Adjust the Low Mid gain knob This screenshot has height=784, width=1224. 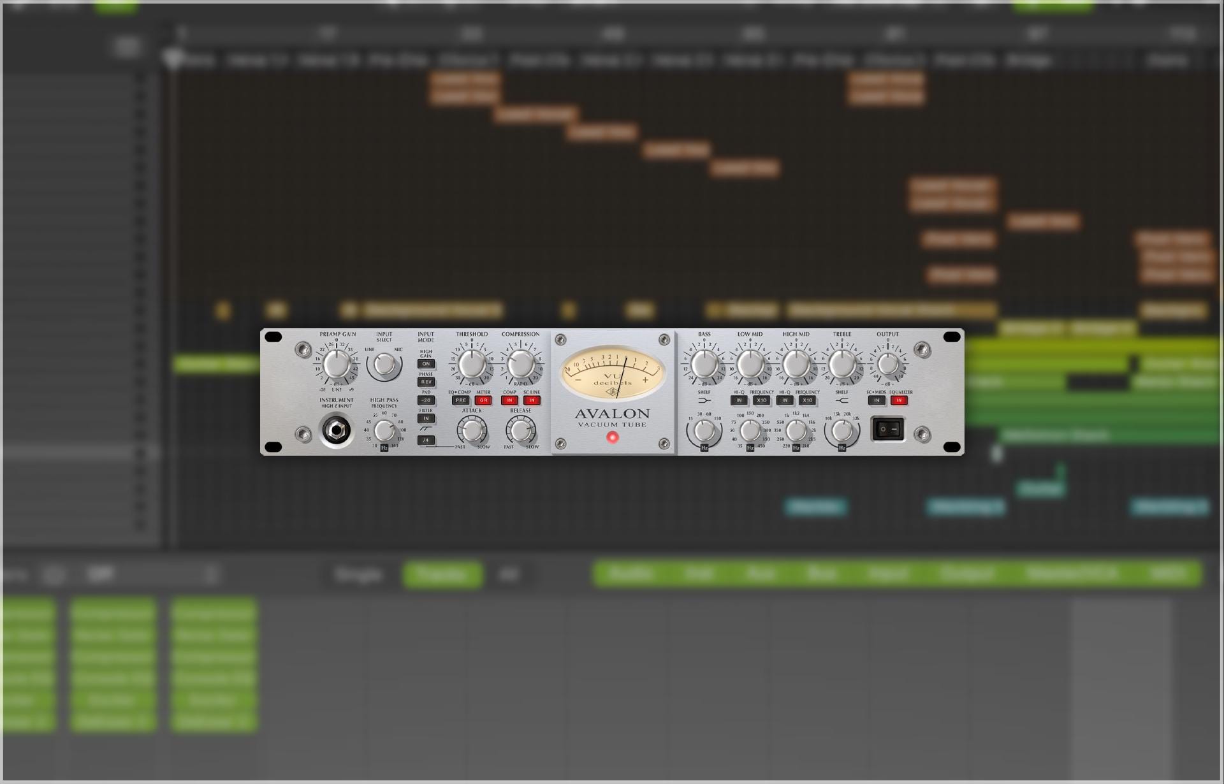[750, 365]
